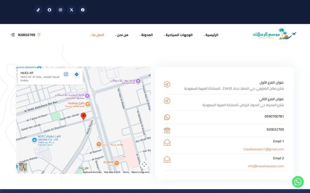This screenshot has height=193, width=310.
Task: Open the X (Twitter) social link
Action: pos(71,10)
